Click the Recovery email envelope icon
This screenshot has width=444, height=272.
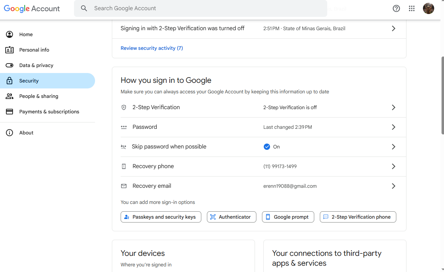pyautogui.click(x=124, y=186)
